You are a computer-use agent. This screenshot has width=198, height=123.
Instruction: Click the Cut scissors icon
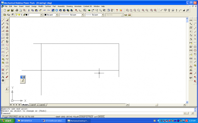(29, 10)
